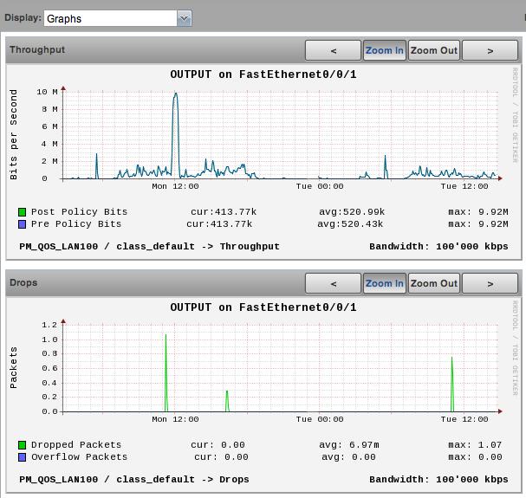Click the Throughput panel header title
Viewport: 526px width, 498px height.
click(x=37, y=49)
